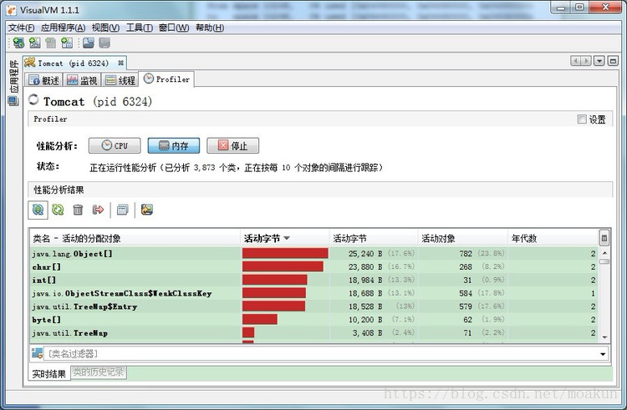Click the fifth main toolbar icon with disk
Viewport: 627px width, 410px height.
point(89,43)
